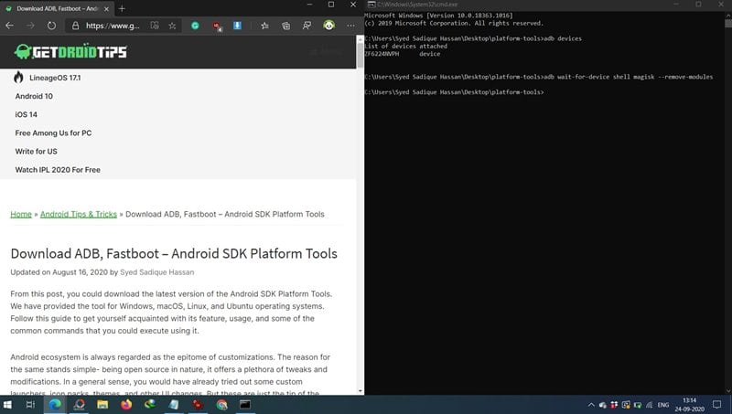Open the notepad-like app in taskbar
Screen dimensions: 732x414
pos(174,405)
